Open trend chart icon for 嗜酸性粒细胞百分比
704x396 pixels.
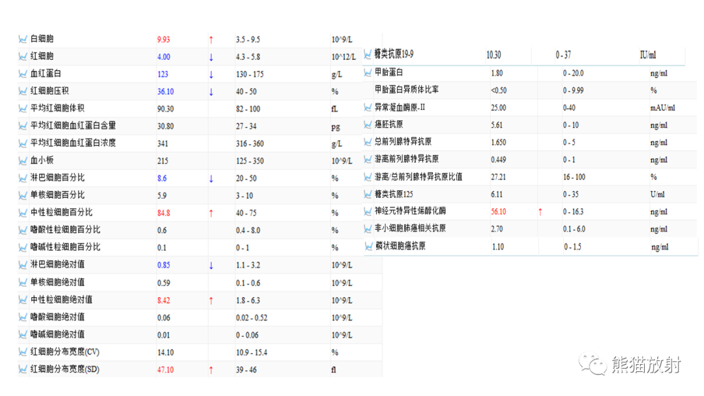[22, 230]
